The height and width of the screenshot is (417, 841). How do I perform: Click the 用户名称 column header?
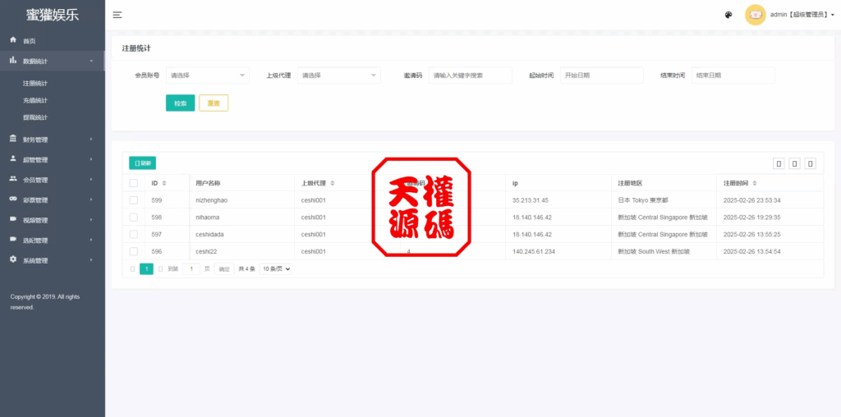click(x=208, y=183)
